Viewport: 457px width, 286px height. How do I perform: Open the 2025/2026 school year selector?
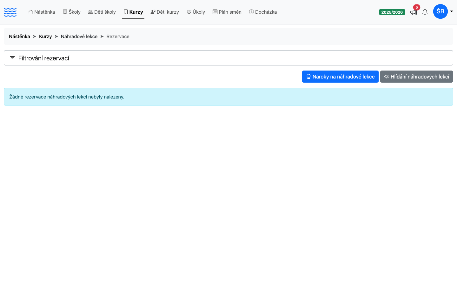coord(392,12)
